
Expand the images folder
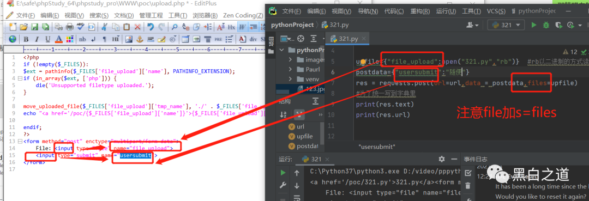pos(290,60)
